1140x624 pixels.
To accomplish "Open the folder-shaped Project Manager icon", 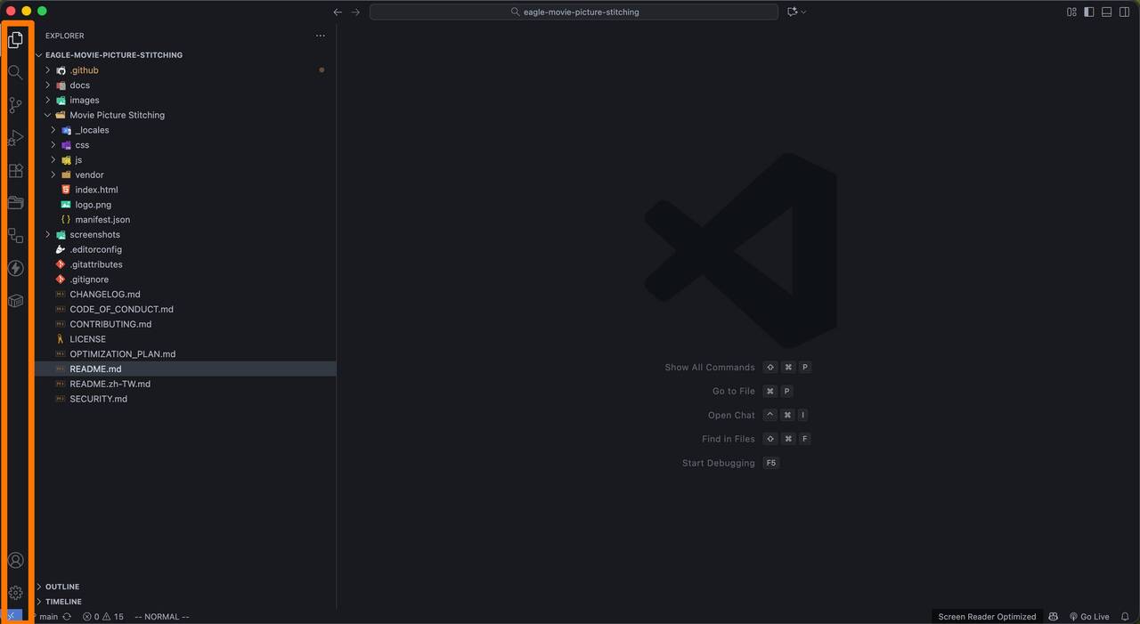I will 15,203.
